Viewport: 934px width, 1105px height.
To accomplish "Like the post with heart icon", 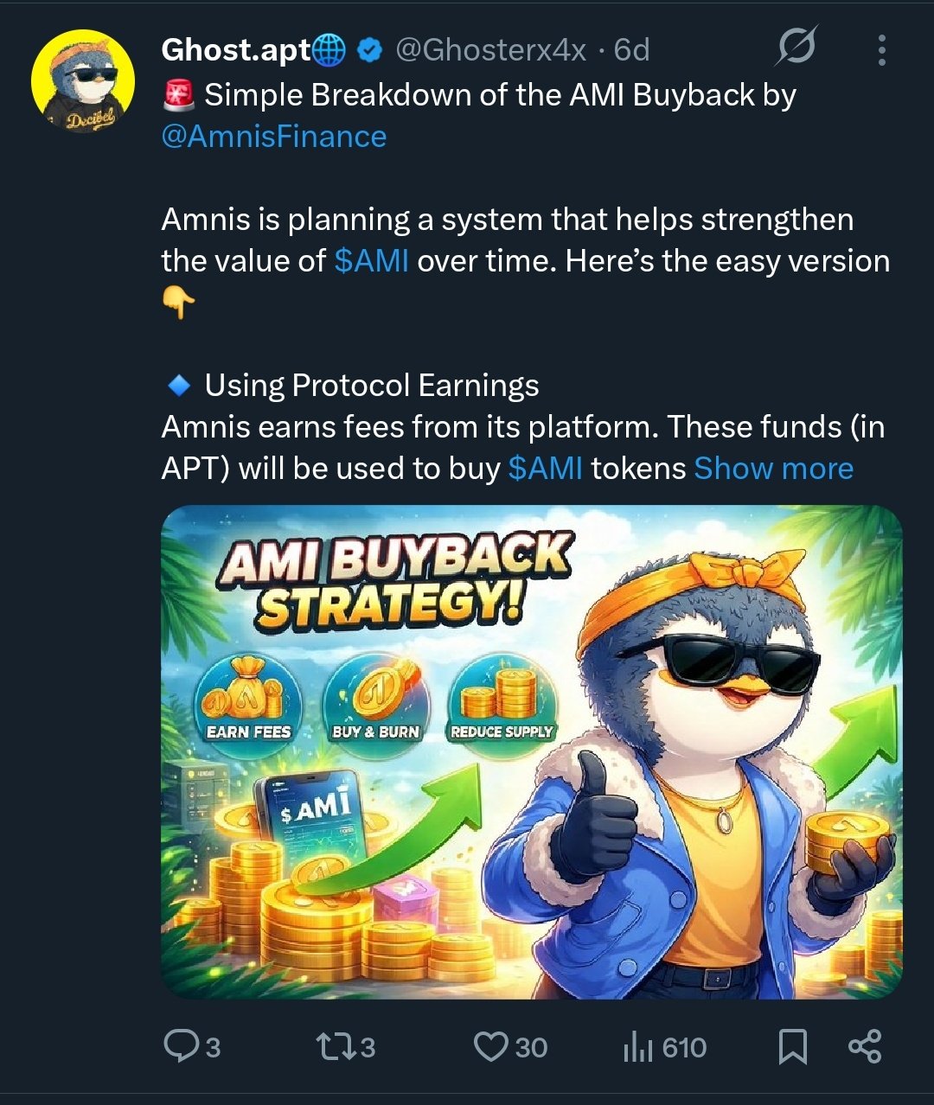I will tap(491, 1047).
